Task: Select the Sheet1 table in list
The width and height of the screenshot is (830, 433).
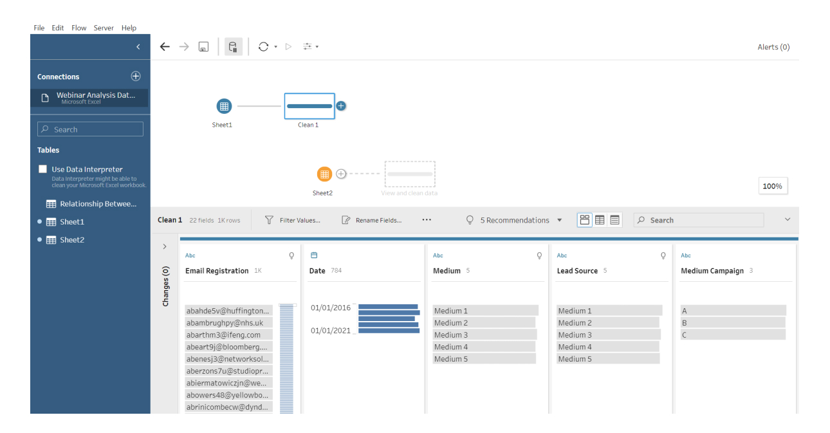Action: [65, 222]
